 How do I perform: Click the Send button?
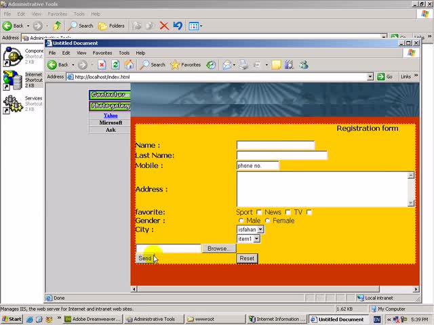point(144,258)
